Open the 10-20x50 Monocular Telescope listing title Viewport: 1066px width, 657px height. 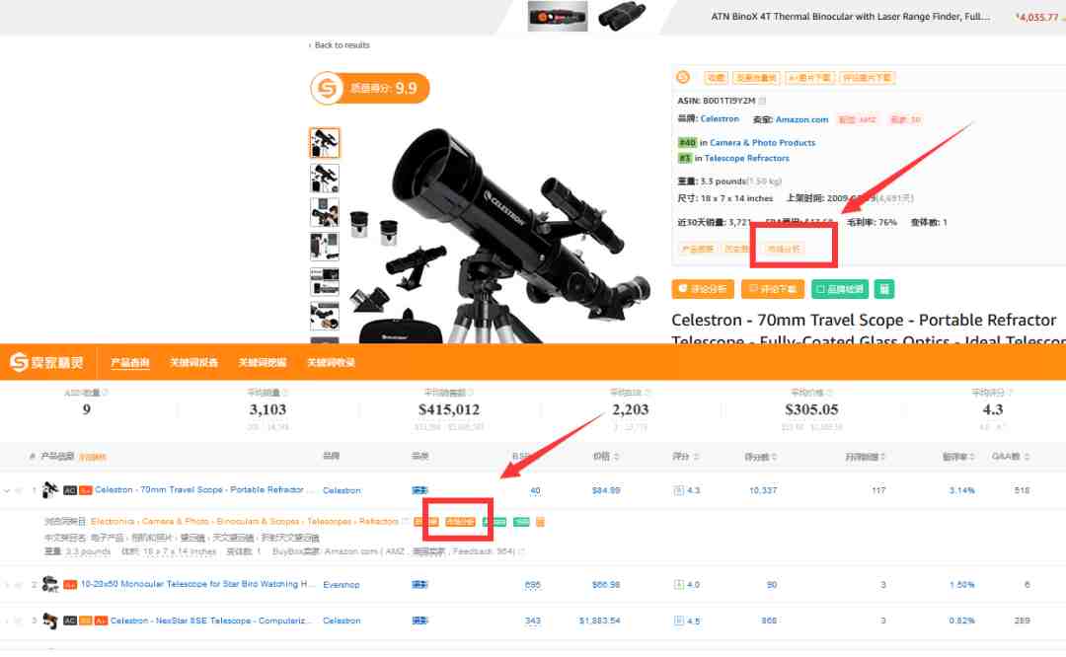click(x=197, y=584)
